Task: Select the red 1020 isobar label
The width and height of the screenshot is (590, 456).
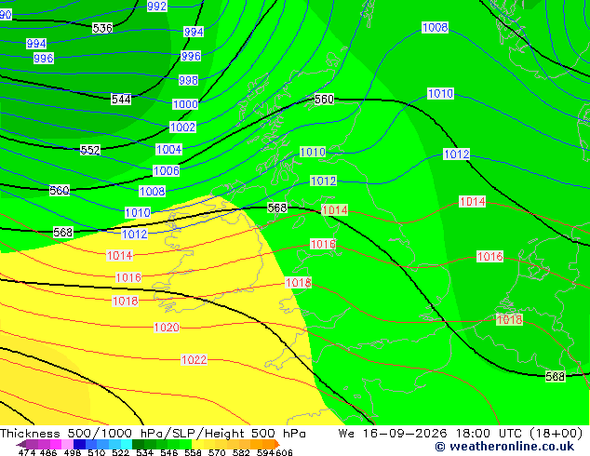Action: (167, 327)
